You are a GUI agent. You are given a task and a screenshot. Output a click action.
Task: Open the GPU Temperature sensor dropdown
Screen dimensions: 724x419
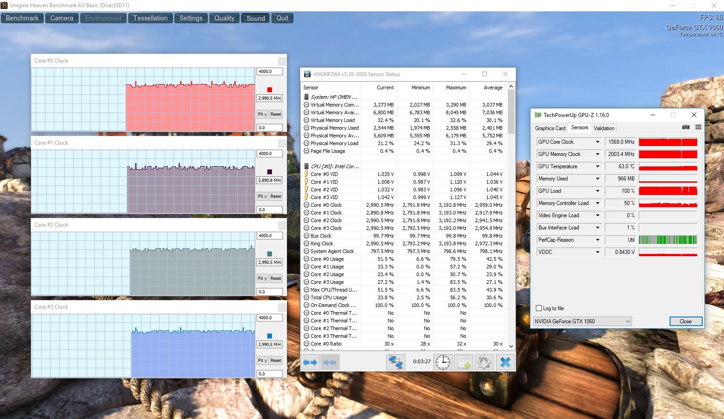(598, 166)
